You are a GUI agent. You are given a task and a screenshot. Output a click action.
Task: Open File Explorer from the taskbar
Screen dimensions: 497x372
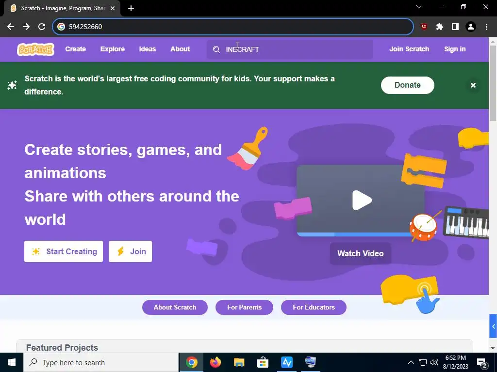pyautogui.click(x=239, y=362)
